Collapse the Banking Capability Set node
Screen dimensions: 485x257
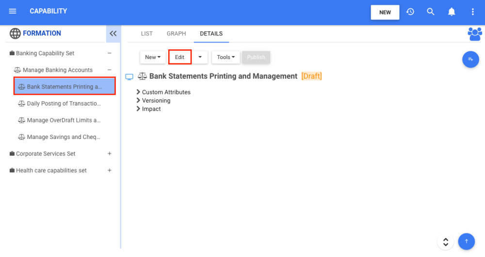110,53
